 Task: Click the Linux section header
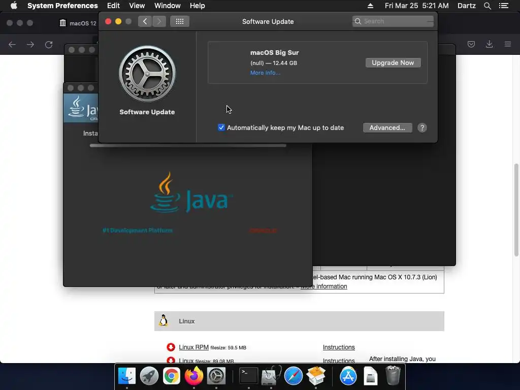pyautogui.click(x=299, y=321)
